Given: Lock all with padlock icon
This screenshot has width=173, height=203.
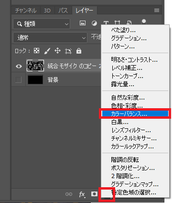Looking at the screenshot, I should [x=79, y=51].
